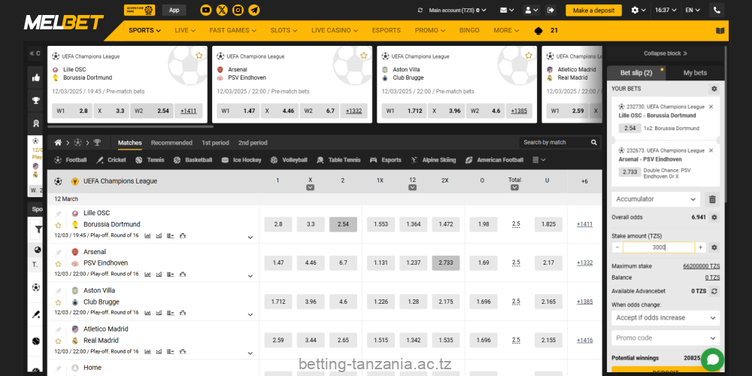
Task: Click the horizontal scrollbar under match cards
Action: click(130, 127)
